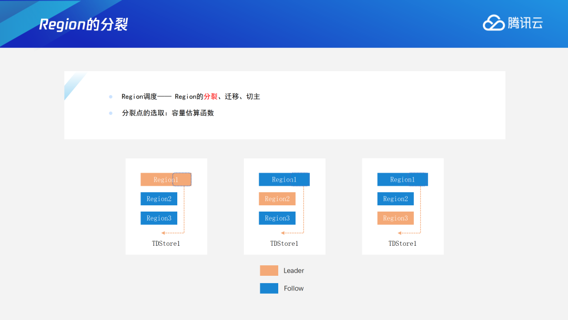Viewport: 568px width, 320px height.
Task: Click the blue Follow legend swatch
Action: tap(269, 288)
